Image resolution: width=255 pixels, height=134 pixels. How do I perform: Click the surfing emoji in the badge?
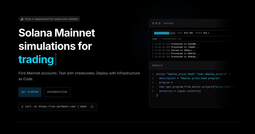click(22, 19)
